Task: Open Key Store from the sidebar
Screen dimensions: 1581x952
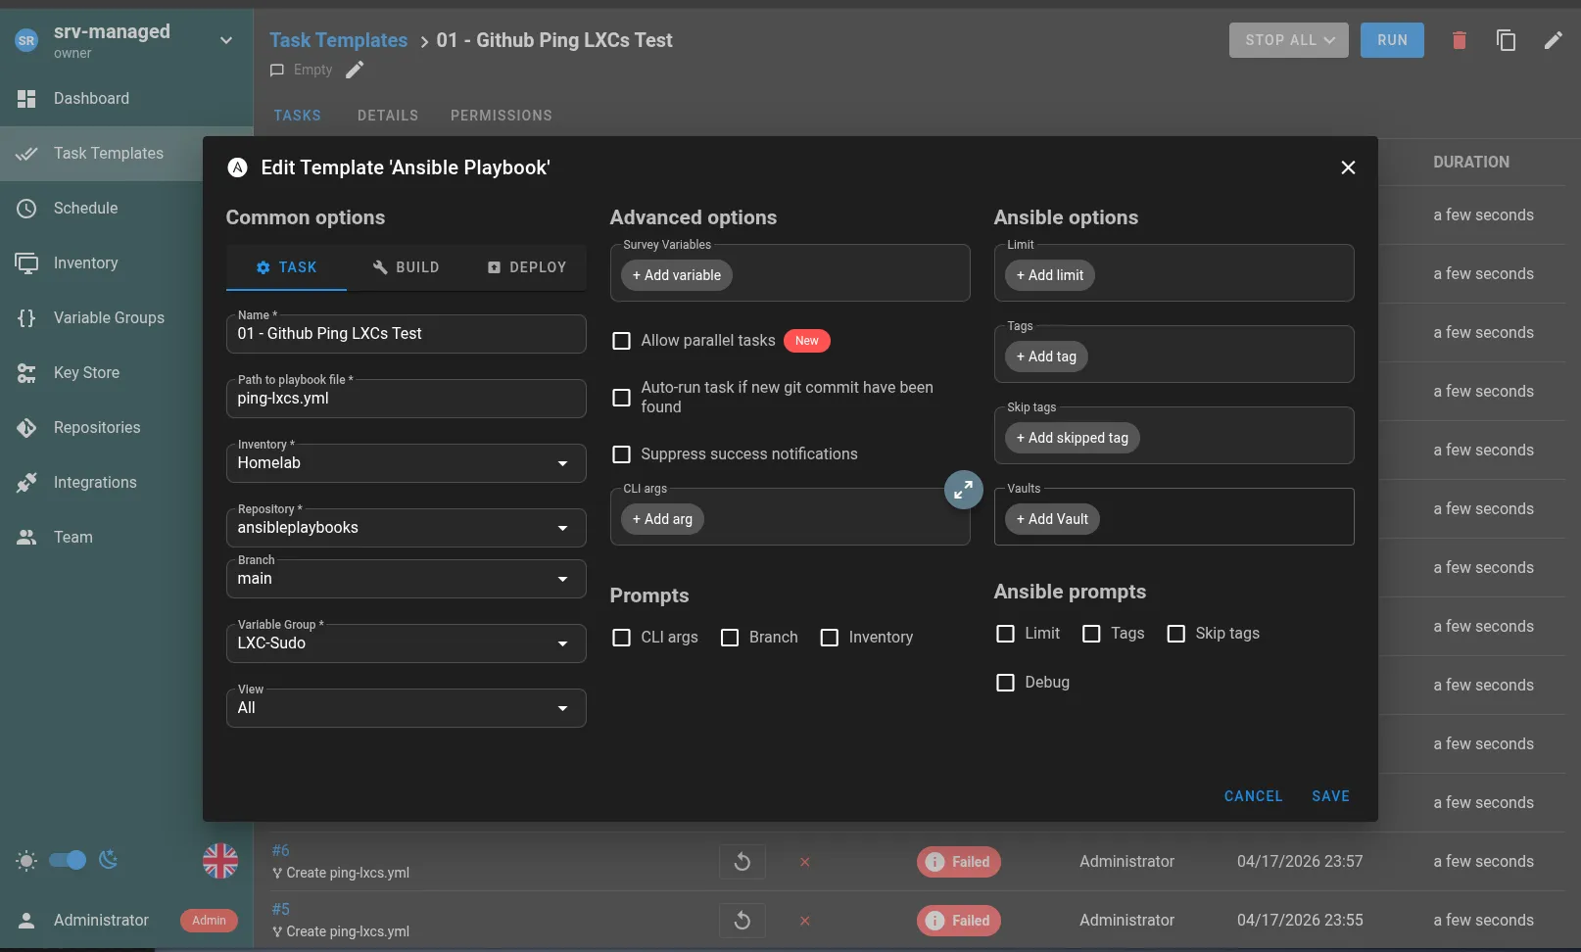Action: 86,373
